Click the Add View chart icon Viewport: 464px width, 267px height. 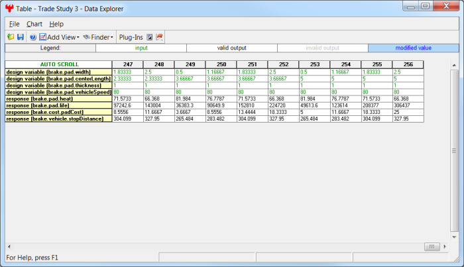pos(42,37)
